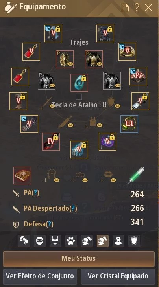Select the highlighted helmet tab in bottom row
The height and width of the screenshot is (287, 159).
click(103, 241)
